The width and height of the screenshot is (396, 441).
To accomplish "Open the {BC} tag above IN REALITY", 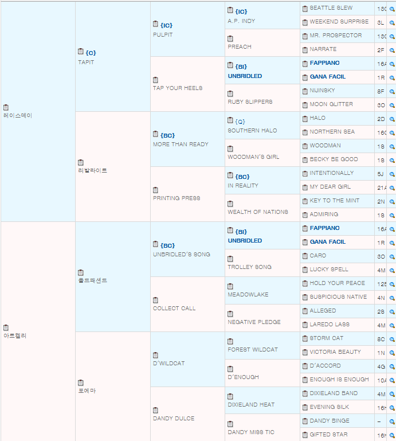I will [x=242, y=177].
